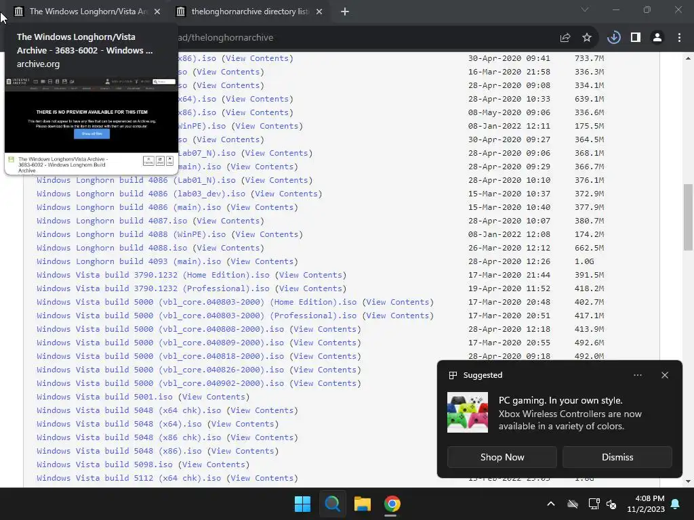Toggle the Chrome side panel icon
The height and width of the screenshot is (520, 694).
pos(636,38)
